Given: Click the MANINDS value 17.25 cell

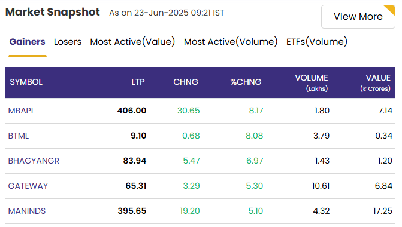Looking at the screenshot, I should 382,211.
